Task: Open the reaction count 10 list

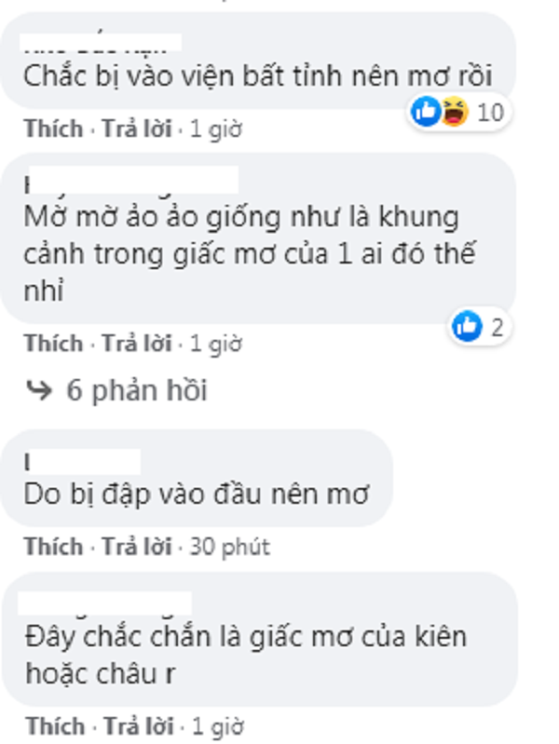Action: pos(490,113)
